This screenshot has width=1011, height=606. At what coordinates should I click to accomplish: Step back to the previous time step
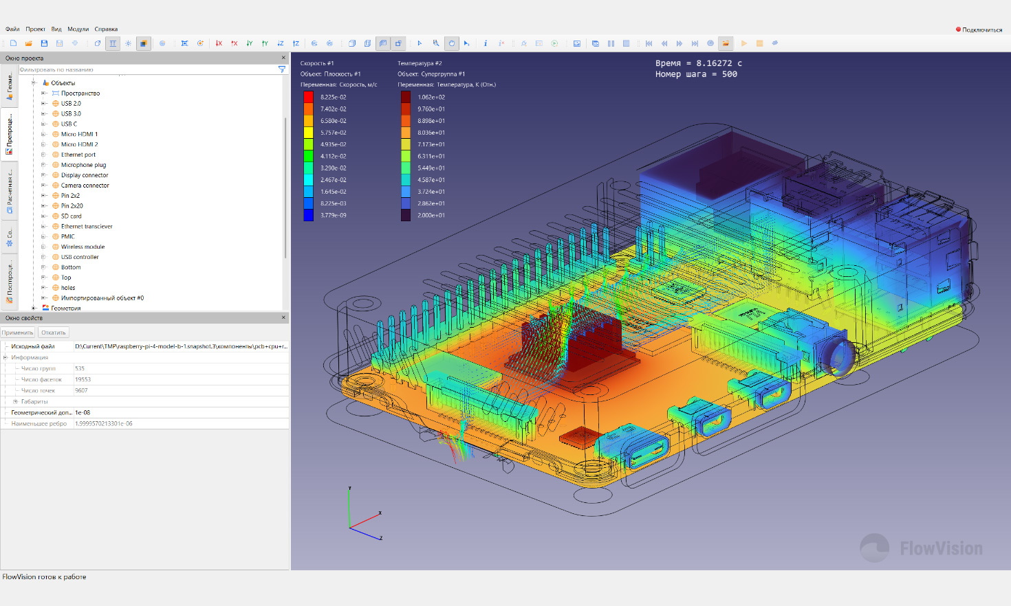click(664, 43)
